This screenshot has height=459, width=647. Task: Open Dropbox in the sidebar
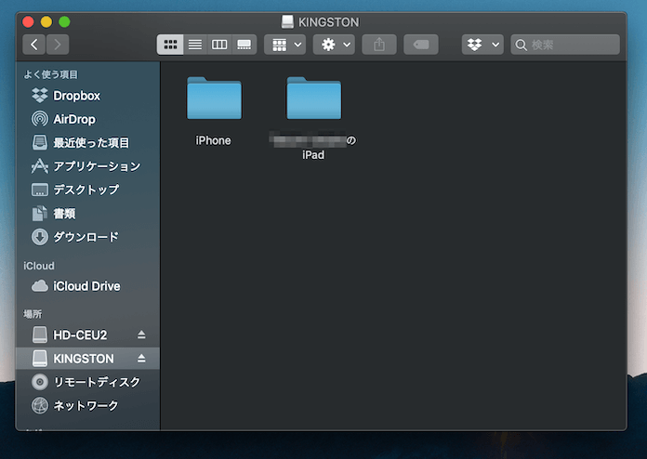[87, 96]
